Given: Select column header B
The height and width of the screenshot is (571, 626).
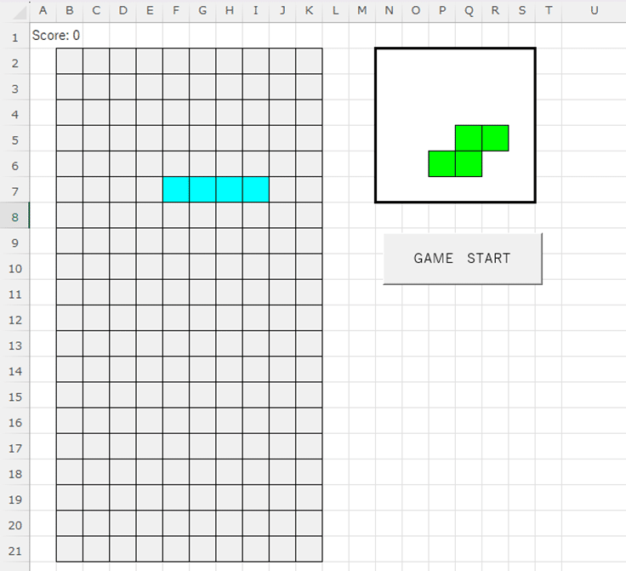Looking at the screenshot, I should click(x=70, y=11).
